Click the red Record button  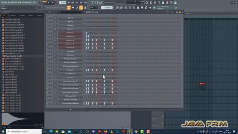pos(57,3)
